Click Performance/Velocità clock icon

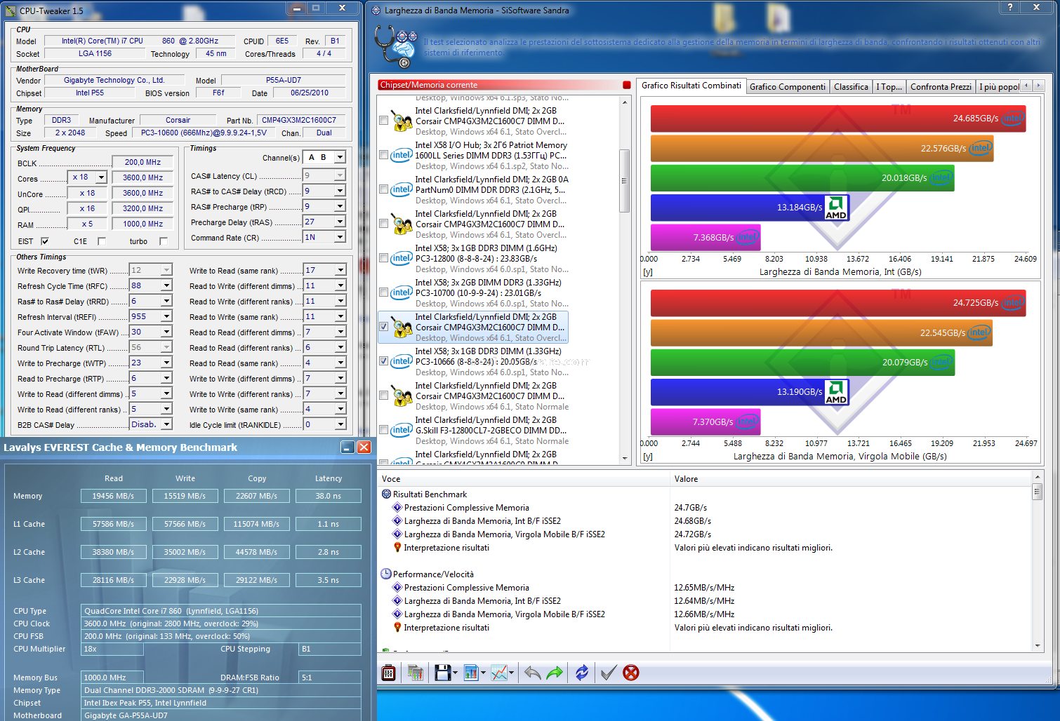pos(386,574)
